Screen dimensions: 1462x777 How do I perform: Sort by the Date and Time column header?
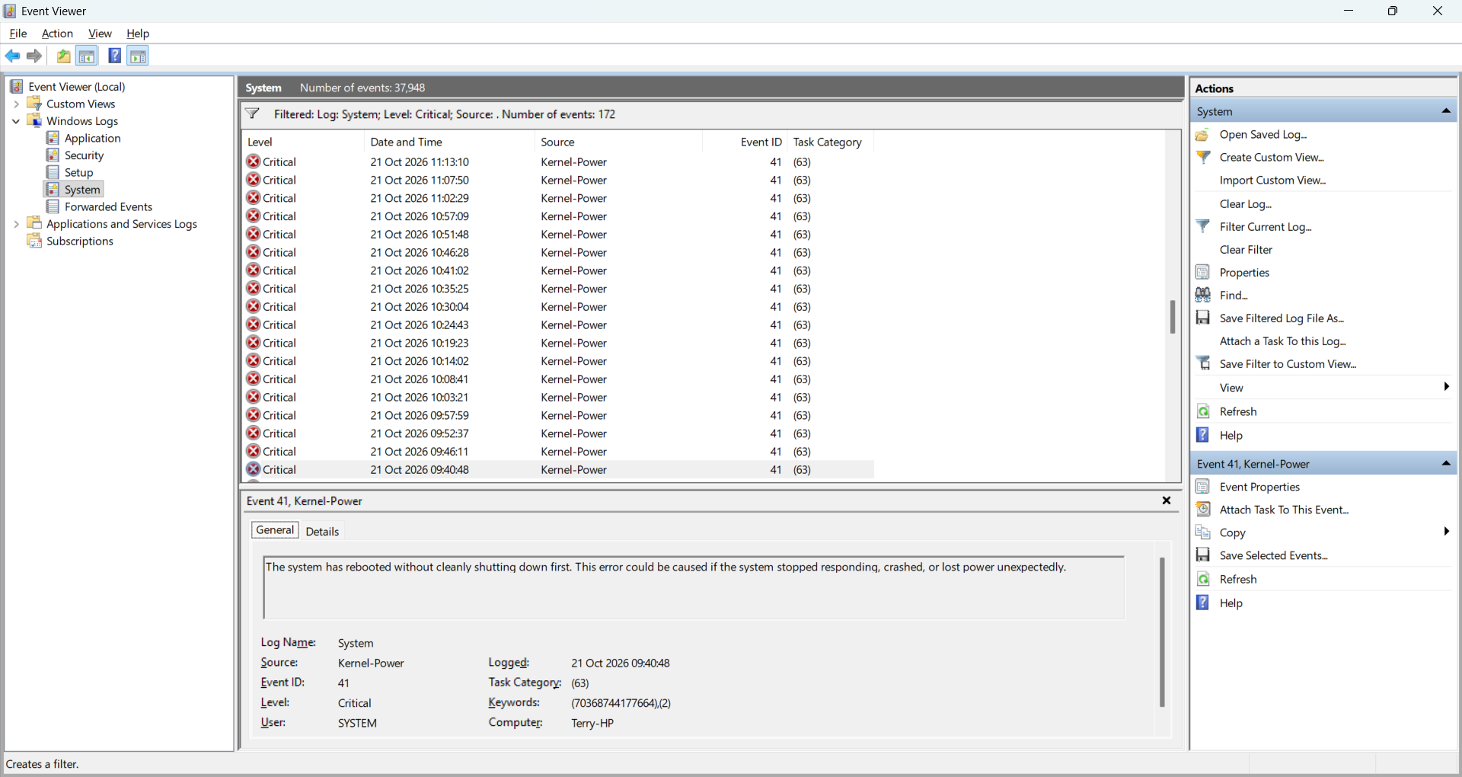click(449, 142)
